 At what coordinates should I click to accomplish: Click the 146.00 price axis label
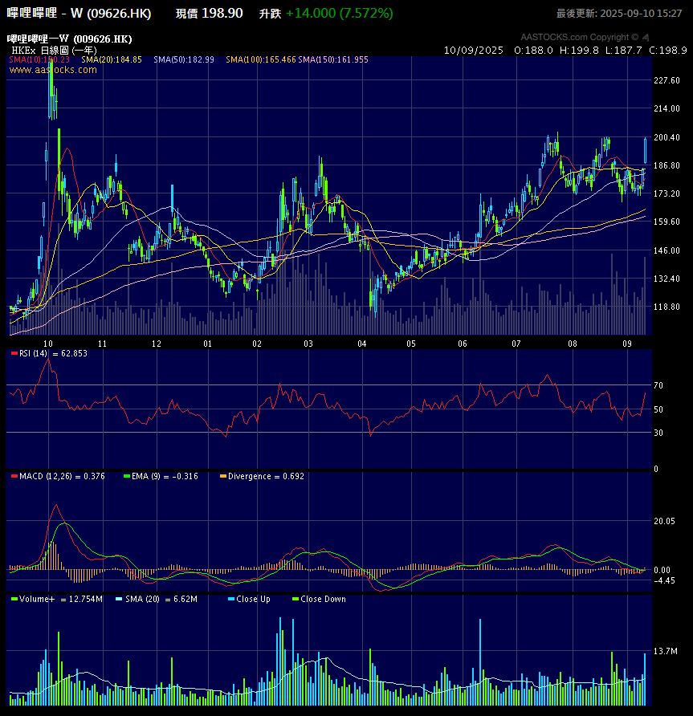[667, 250]
